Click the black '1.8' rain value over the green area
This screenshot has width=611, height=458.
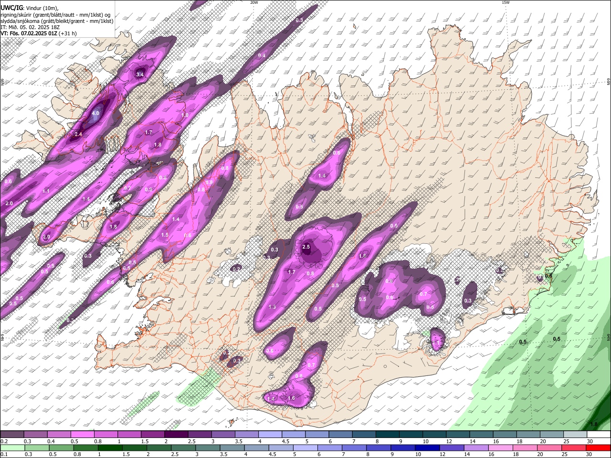point(594,425)
